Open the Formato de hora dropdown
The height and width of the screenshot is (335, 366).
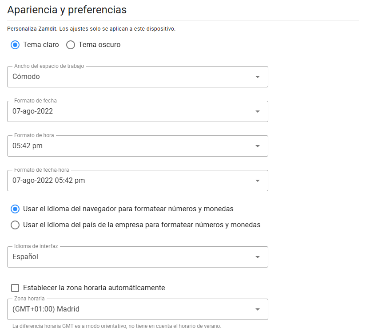133,146
